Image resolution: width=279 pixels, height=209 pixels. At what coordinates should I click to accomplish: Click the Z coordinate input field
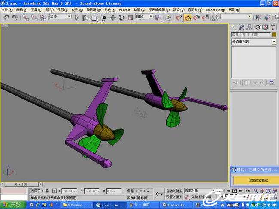point(114,191)
